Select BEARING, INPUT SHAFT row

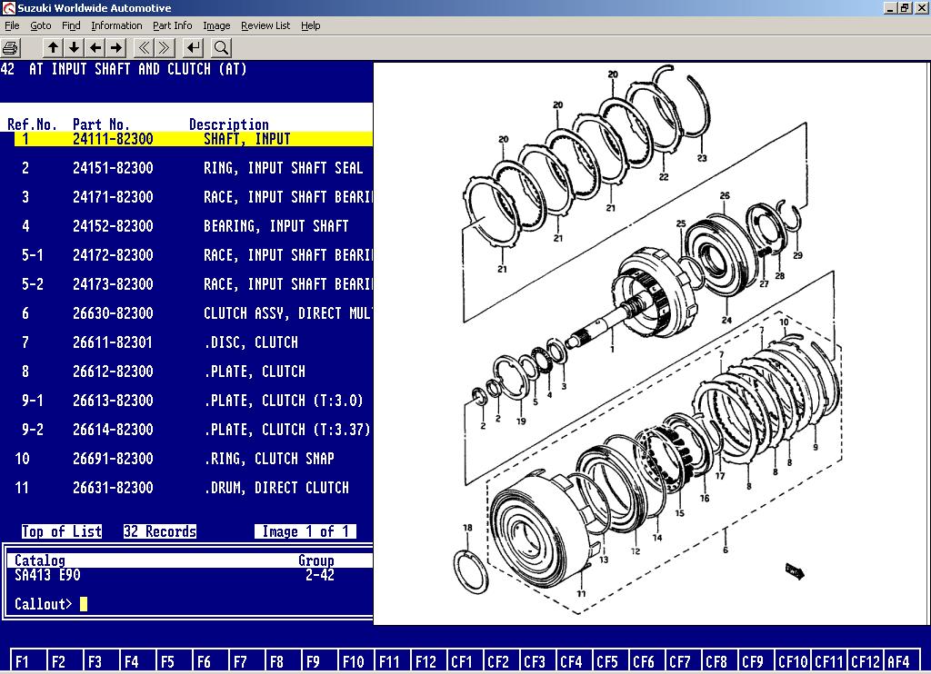point(193,226)
